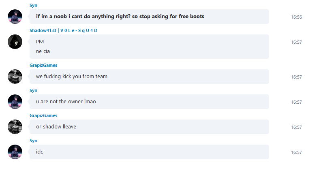Select the 'PM ne cia' message bubble
The width and height of the screenshot is (327, 175).
click(150, 47)
